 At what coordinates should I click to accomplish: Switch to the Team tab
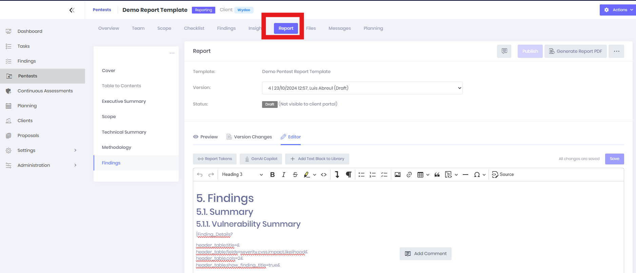coord(138,28)
